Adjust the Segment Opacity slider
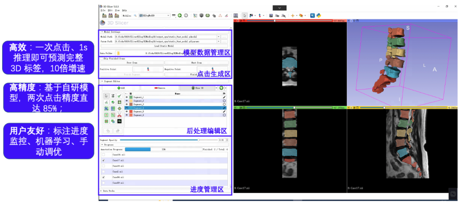This screenshot has height=202, width=459. click(169, 140)
